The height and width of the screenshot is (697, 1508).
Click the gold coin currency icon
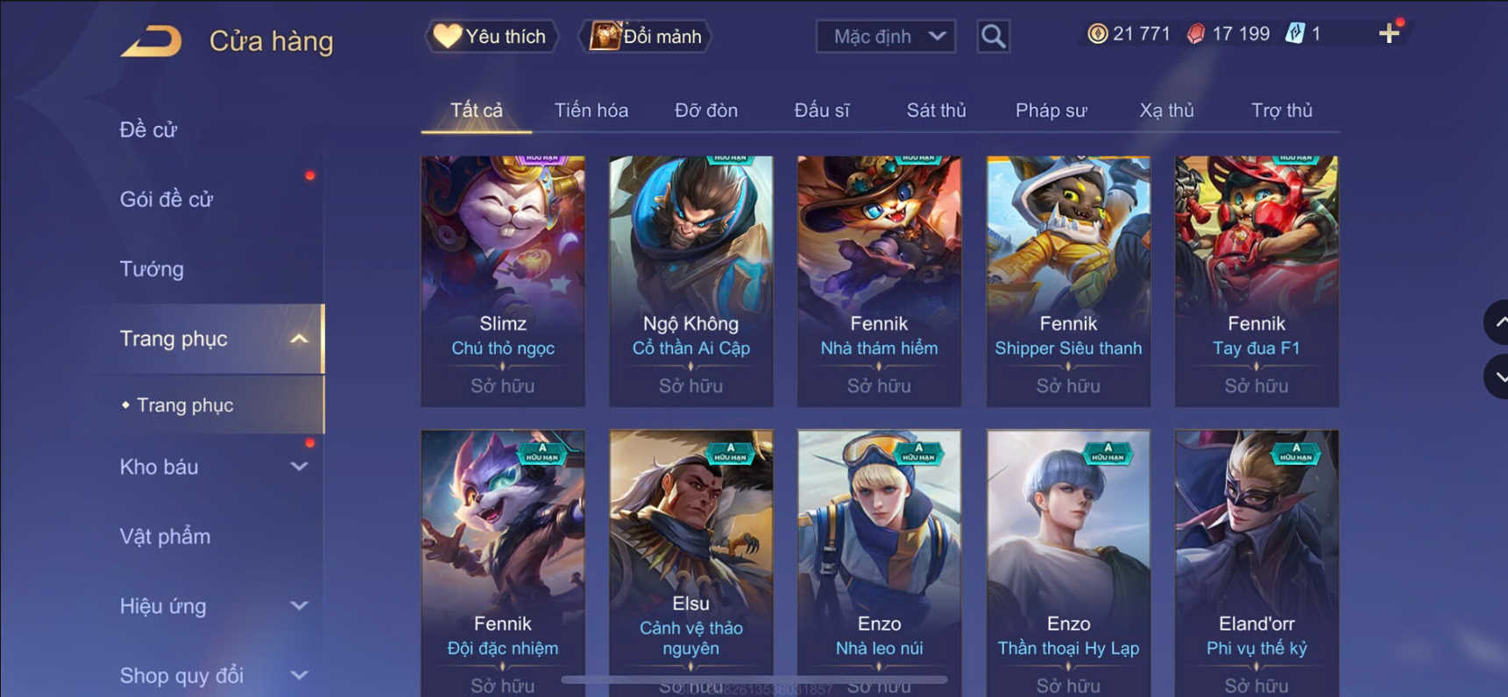pyautogui.click(x=1097, y=33)
